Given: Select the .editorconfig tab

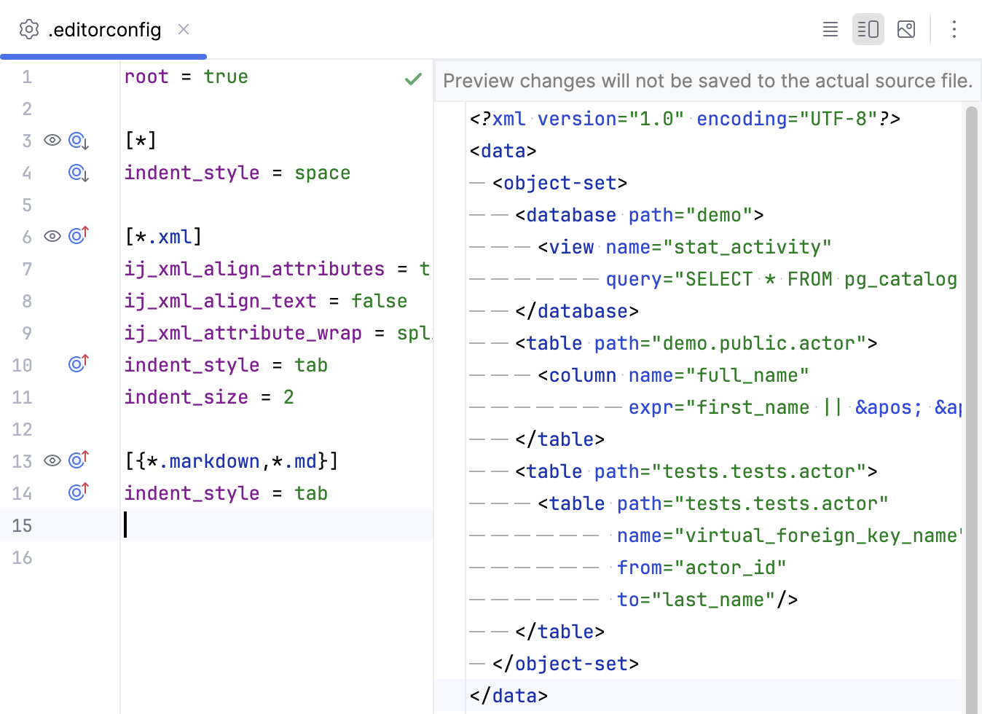Looking at the screenshot, I should [104, 30].
